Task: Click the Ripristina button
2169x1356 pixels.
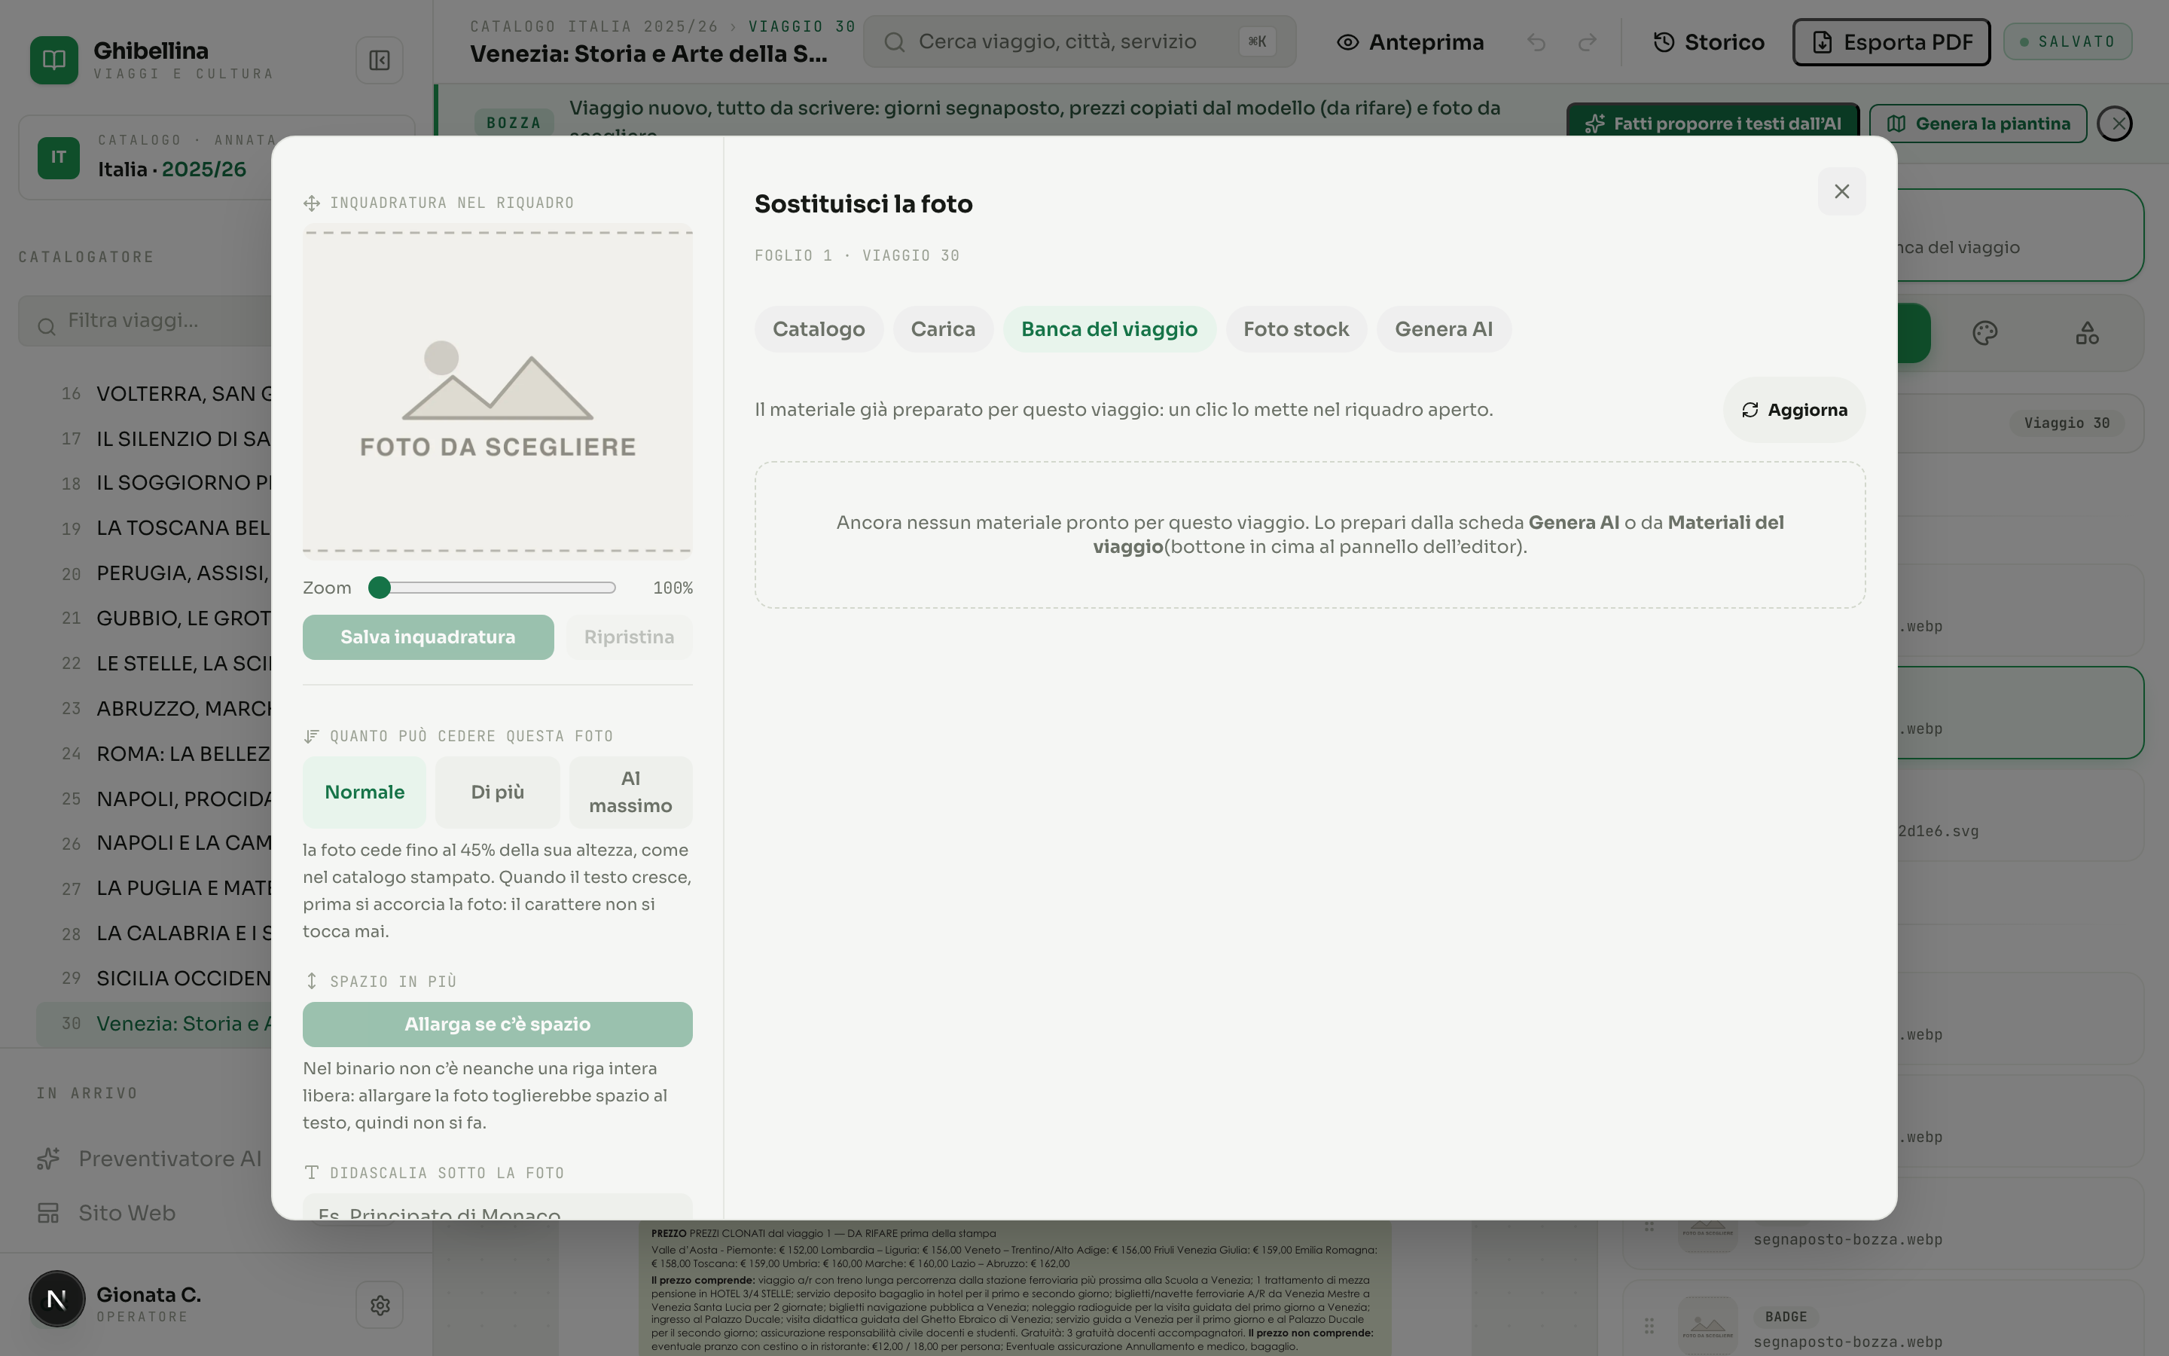Action: click(x=629, y=637)
